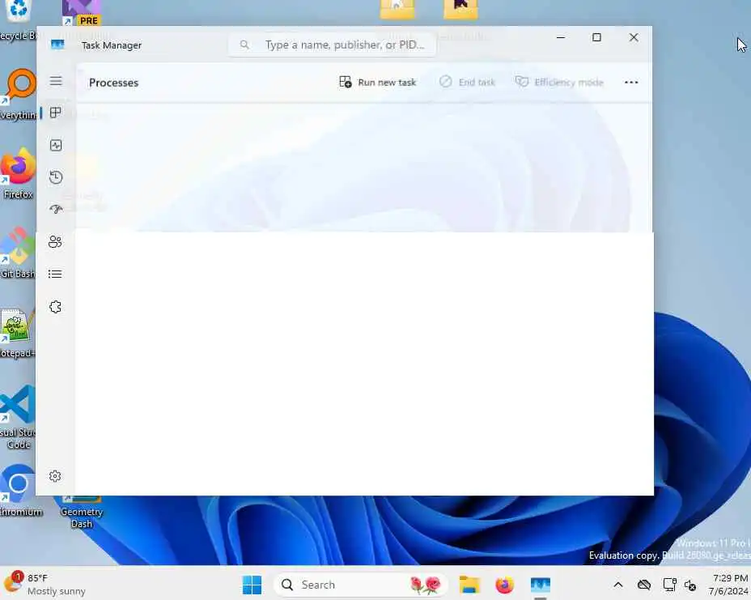Maximize the Task Manager window
This screenshot has height=600, width=751.
click(596, 37)
